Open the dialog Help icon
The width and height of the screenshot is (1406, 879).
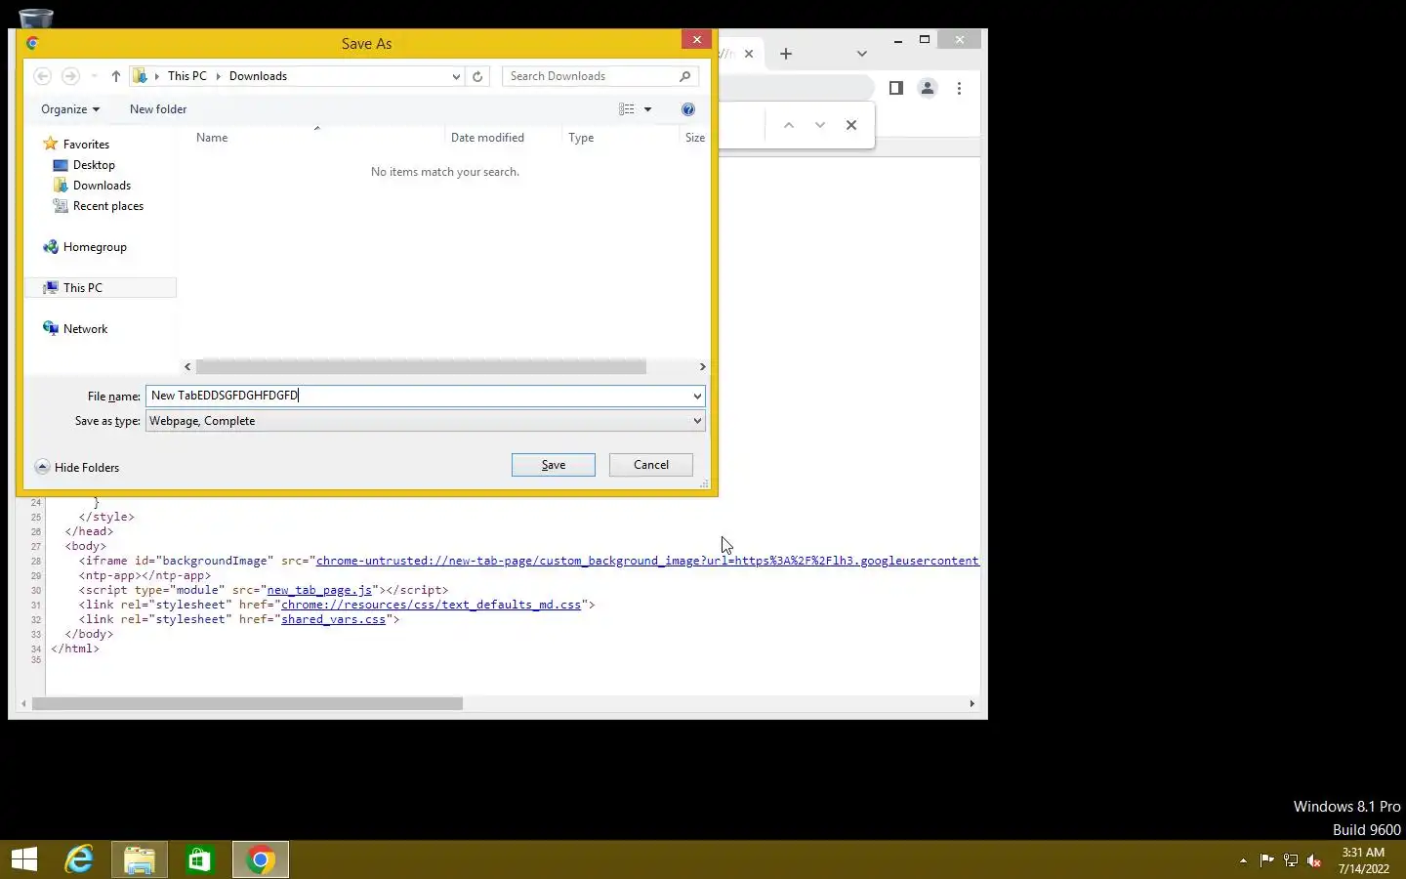pyautogui.click(x=688, y=109)
